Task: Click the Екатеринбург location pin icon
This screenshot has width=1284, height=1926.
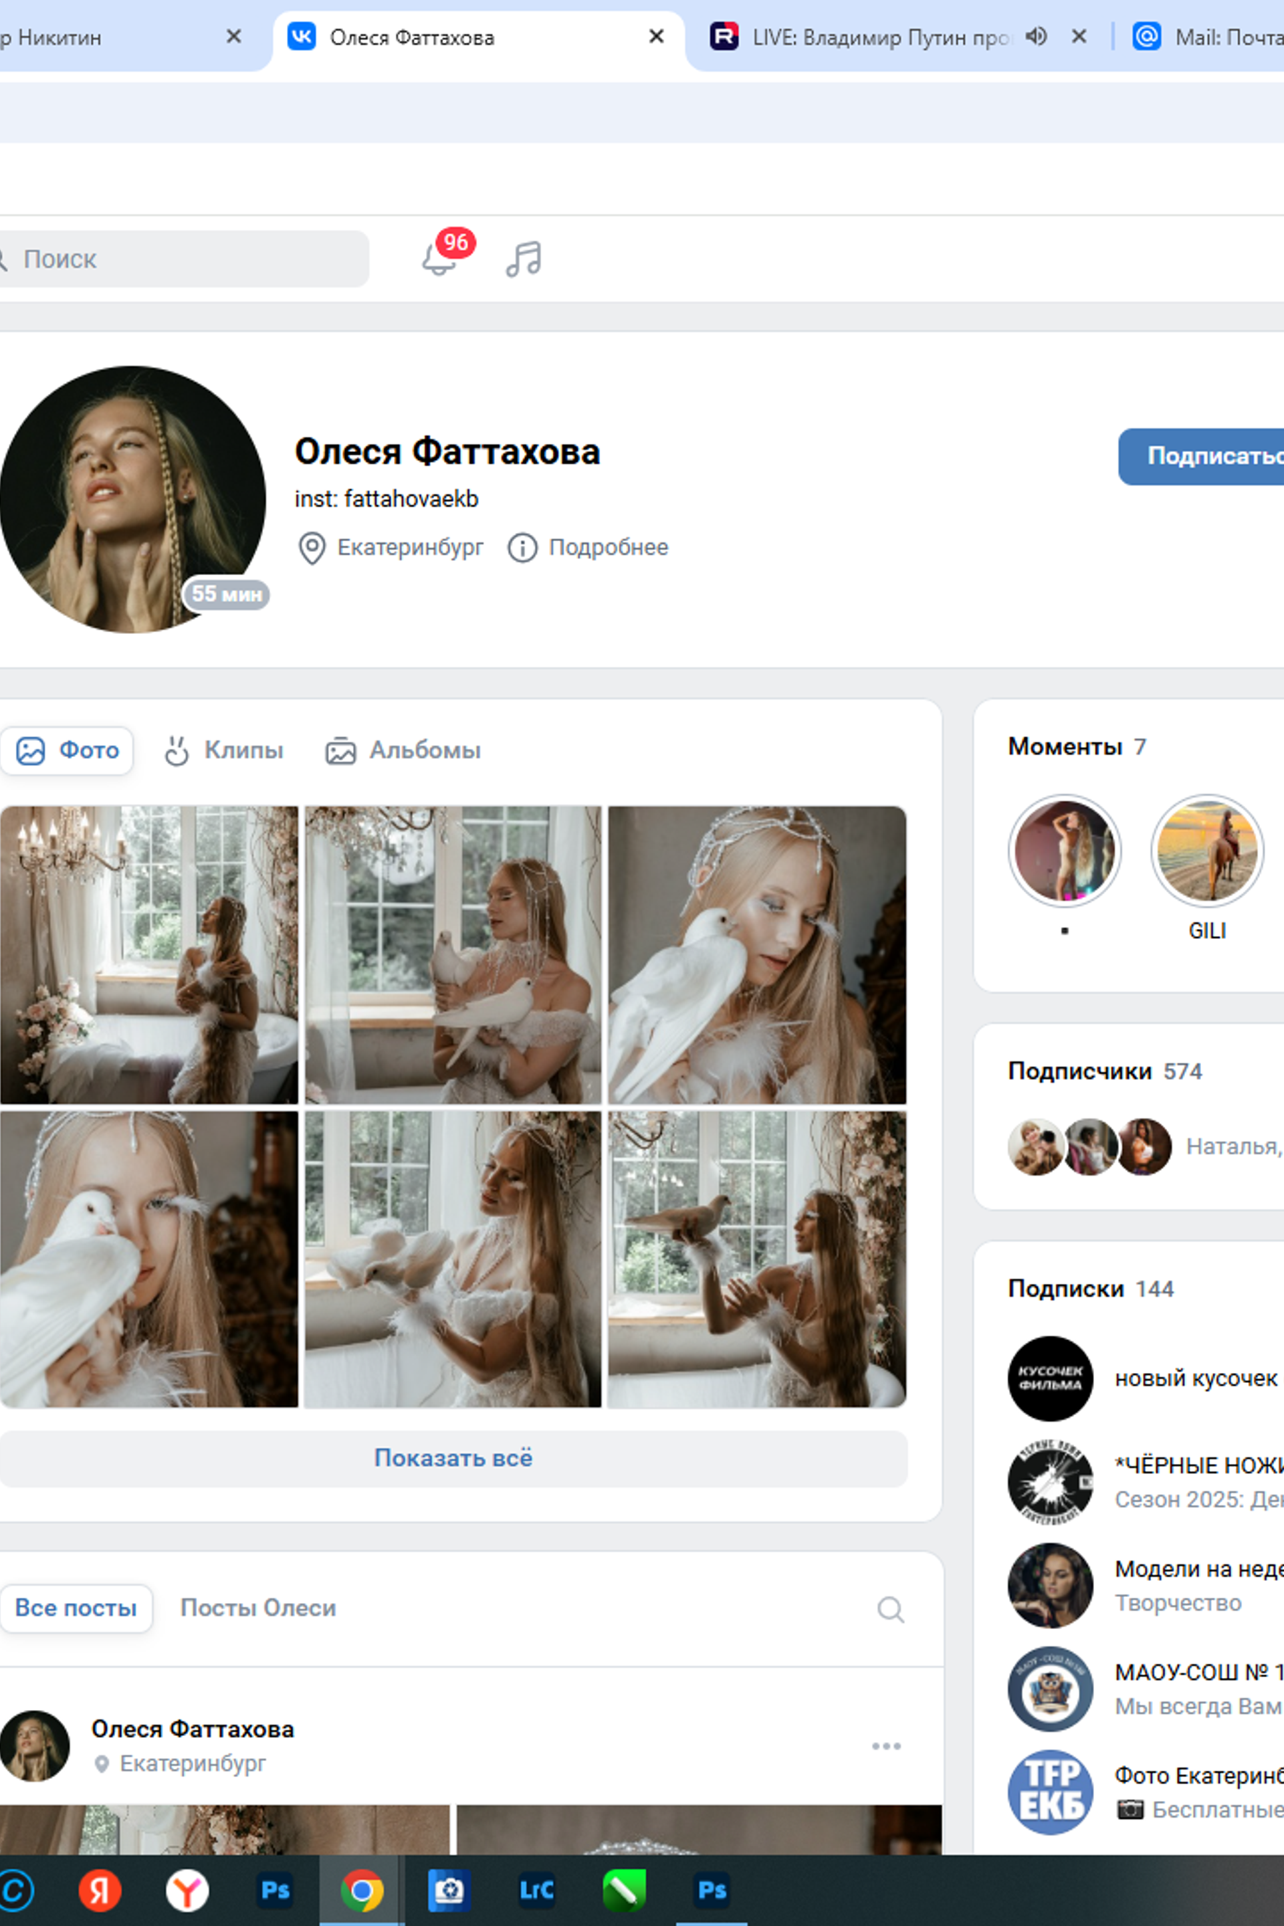Action: click(311, 548)
